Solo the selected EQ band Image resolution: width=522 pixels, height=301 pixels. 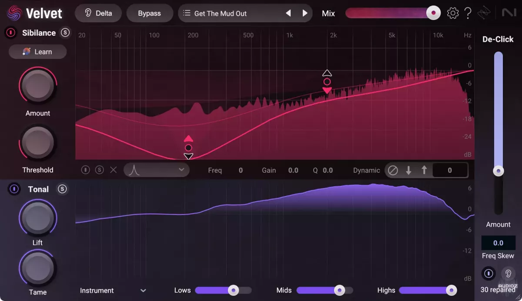pos(100,170)
